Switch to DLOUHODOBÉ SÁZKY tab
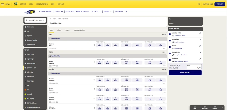Viewport: 227px width, 110px height. click(x=79, y=30)
